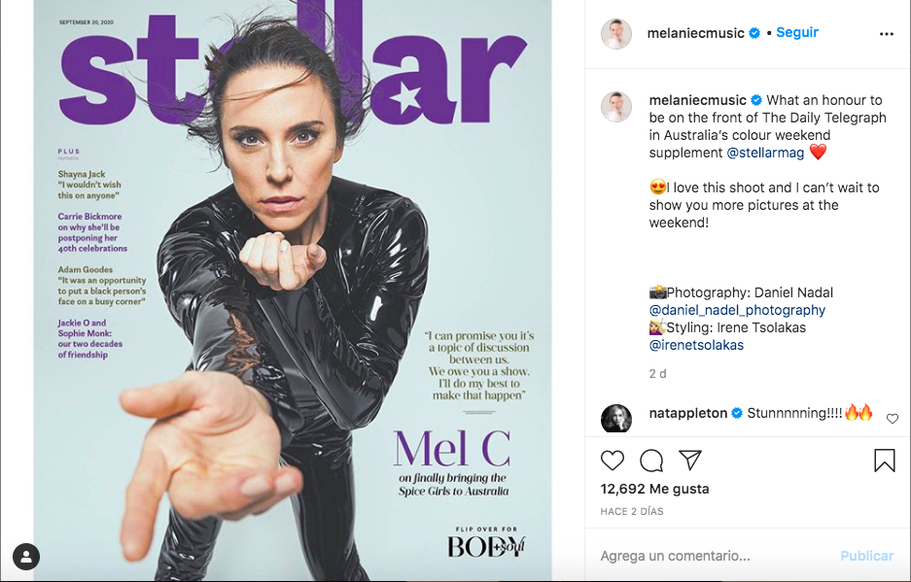911x582 pixels.
Task: Like natappleton's comment with small heart
Action: [x=893, y=418]
